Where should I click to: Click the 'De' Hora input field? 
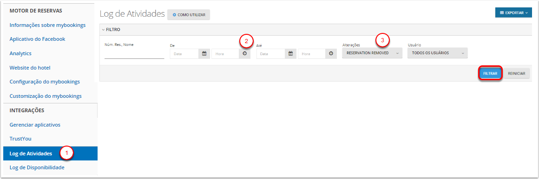[x=225, y=54]
